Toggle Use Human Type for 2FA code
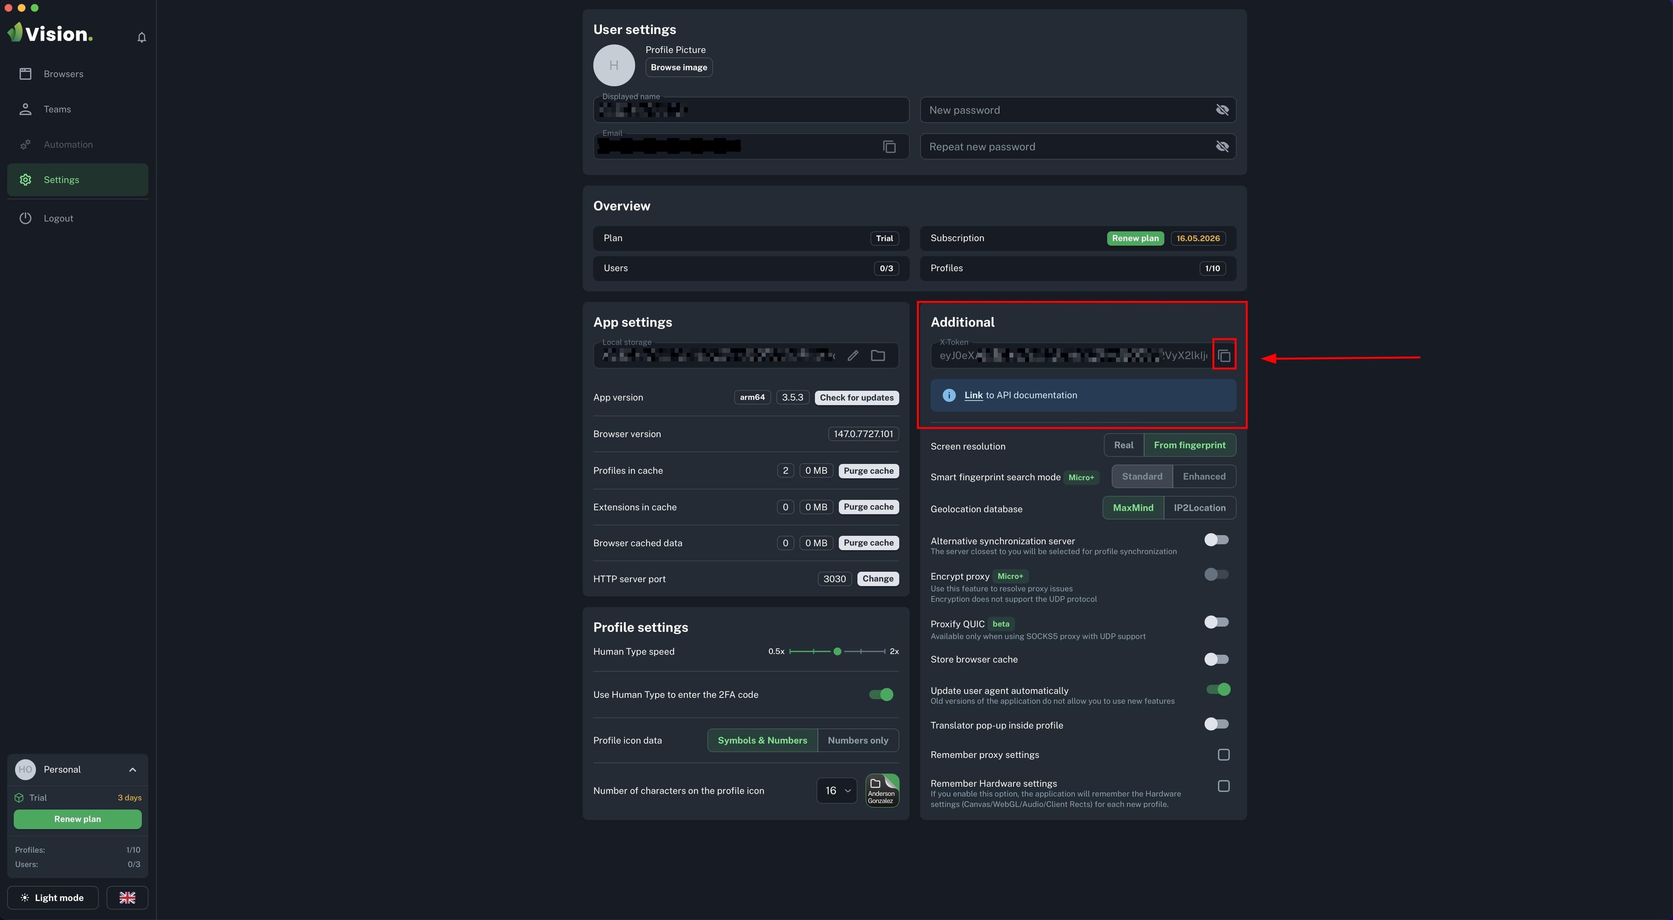This screenshot has width=1673, height=920. click(x=881, y=695)
